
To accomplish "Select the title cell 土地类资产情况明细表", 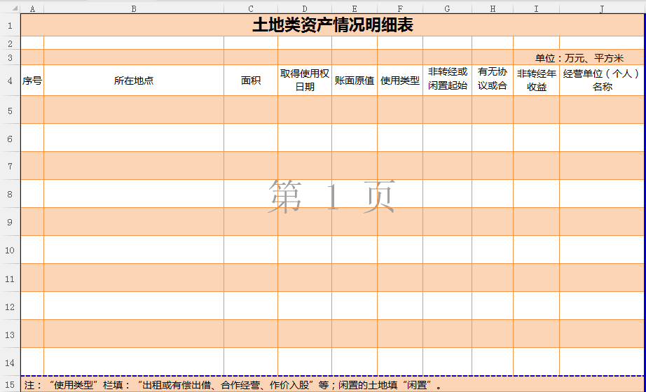I will (x=332, y=25).
